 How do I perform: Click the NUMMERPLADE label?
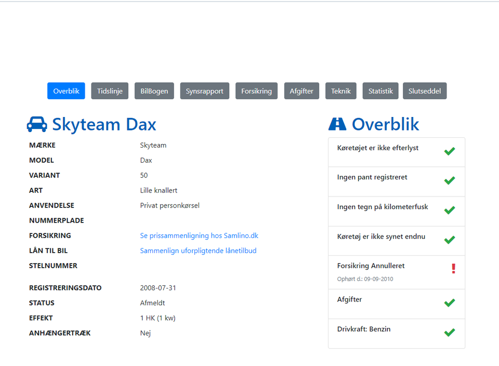pos(57,220)
